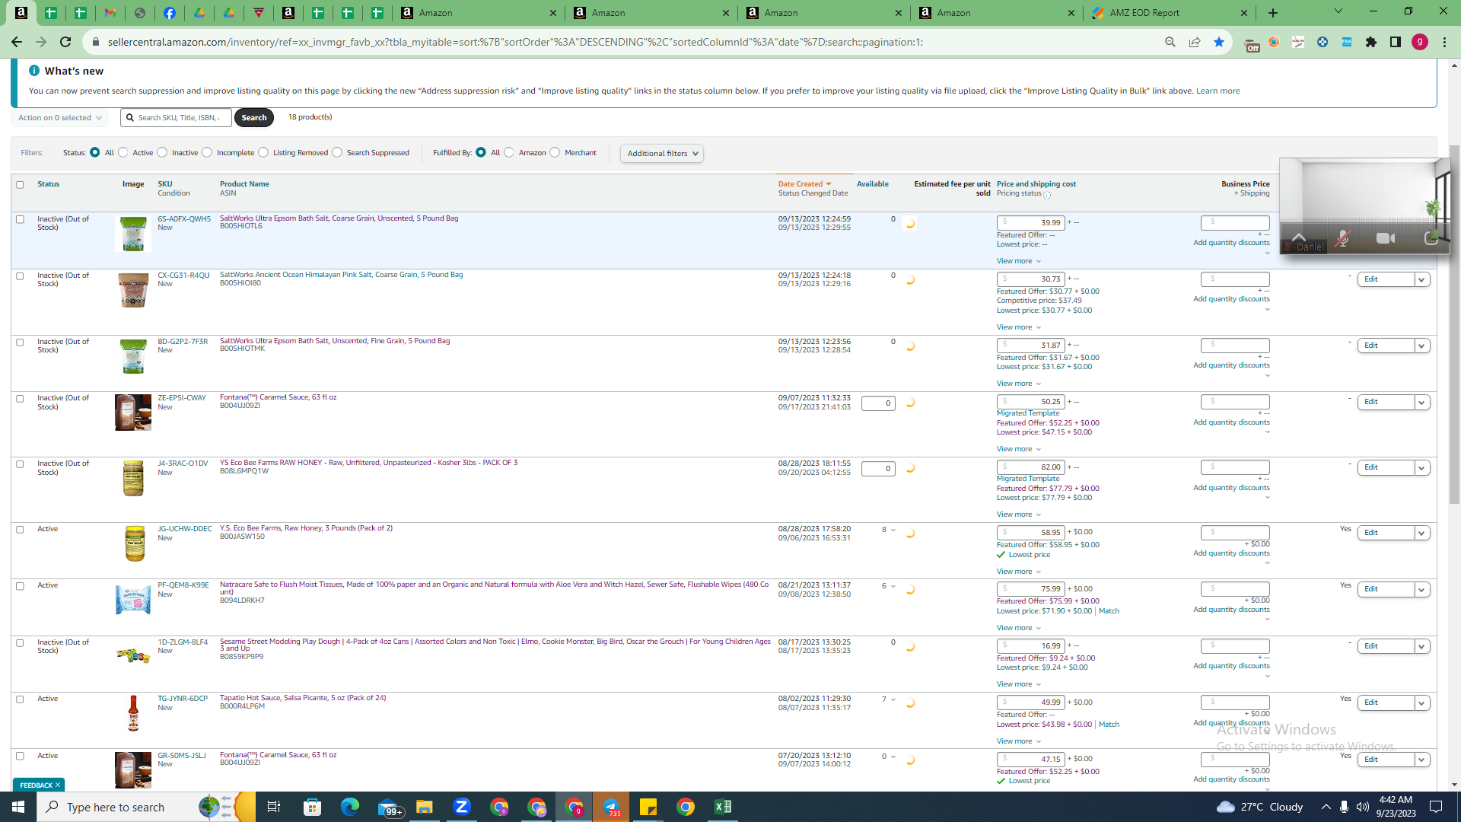Open the Gmail pinned tab
The height and width of the screenshot is (822, 1461).
(x=110, y=13)
